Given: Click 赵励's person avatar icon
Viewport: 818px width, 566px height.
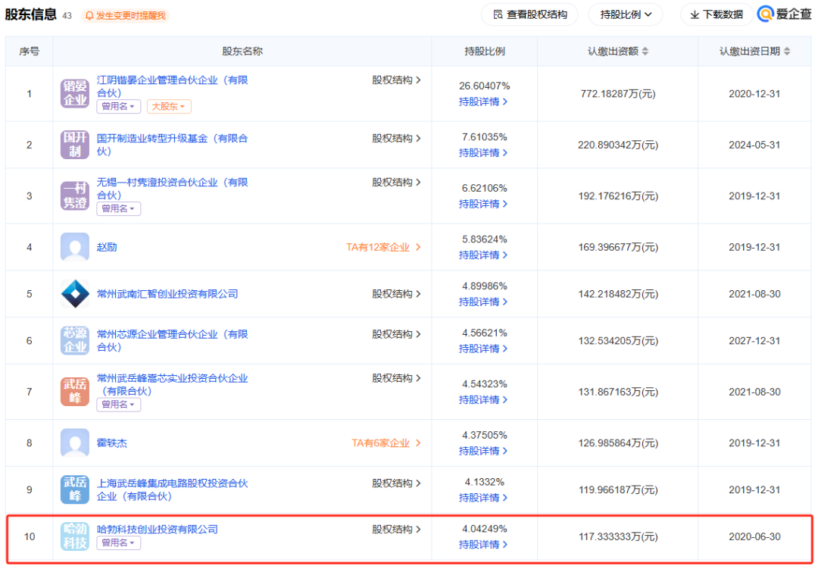Looking at the screenshot, I should point(74,247).
